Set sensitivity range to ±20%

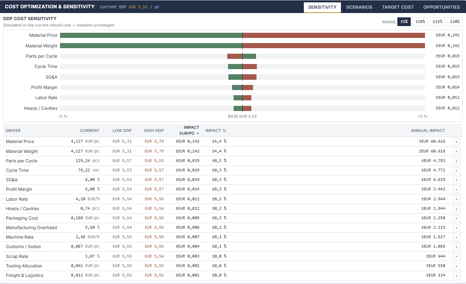coord(455,22)
